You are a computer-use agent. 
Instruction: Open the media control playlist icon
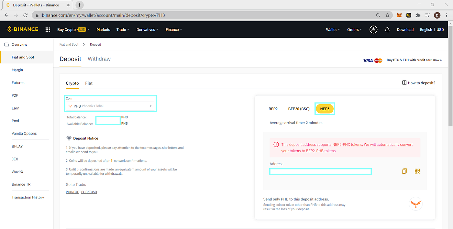(x=427, y=15)
